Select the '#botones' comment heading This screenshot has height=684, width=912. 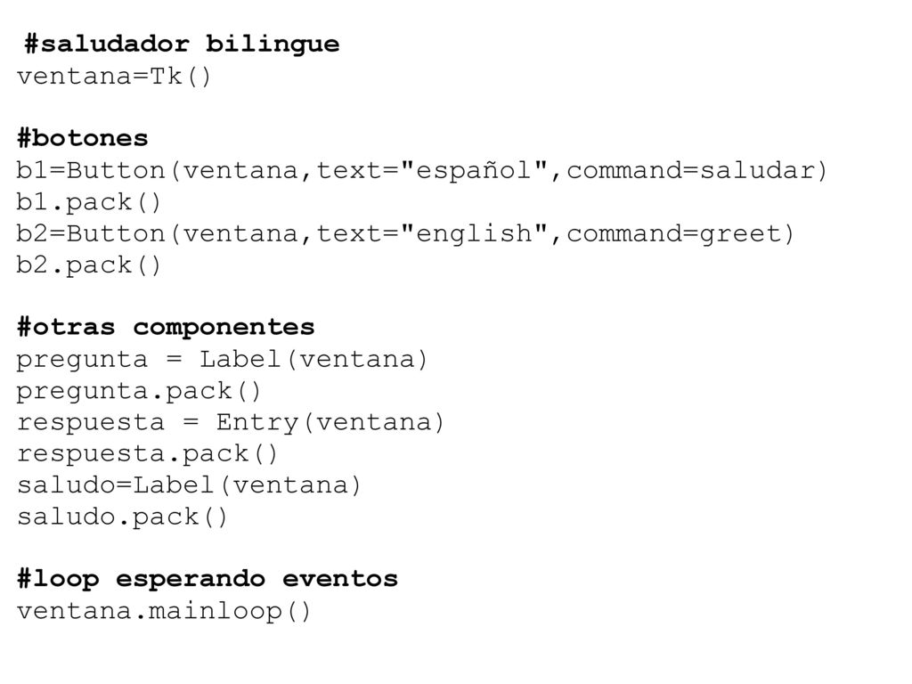pyautogui.click(x=83, y=138)
